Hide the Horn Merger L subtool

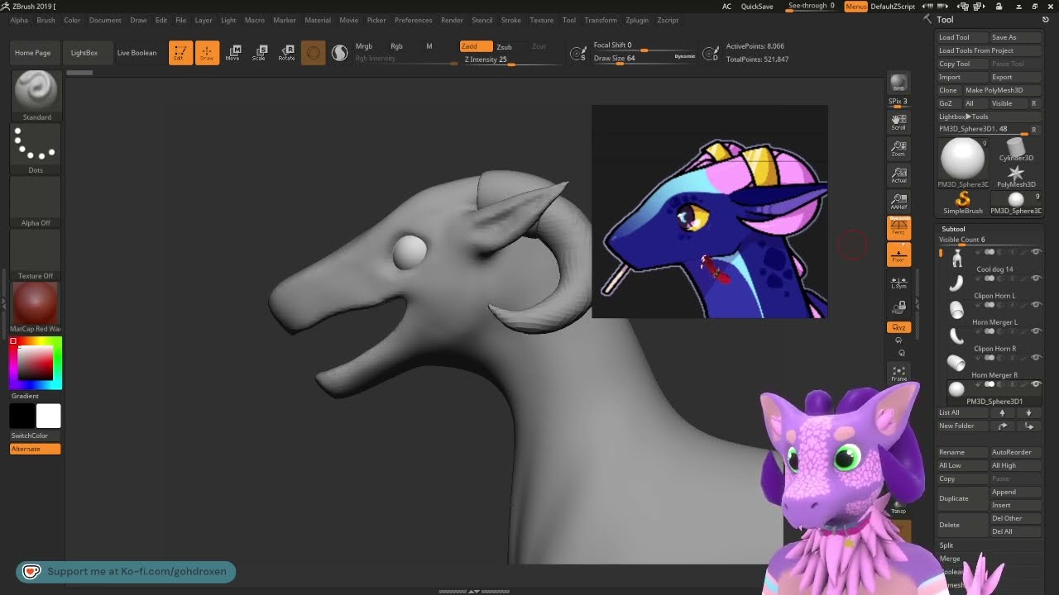pos(1036,305)
